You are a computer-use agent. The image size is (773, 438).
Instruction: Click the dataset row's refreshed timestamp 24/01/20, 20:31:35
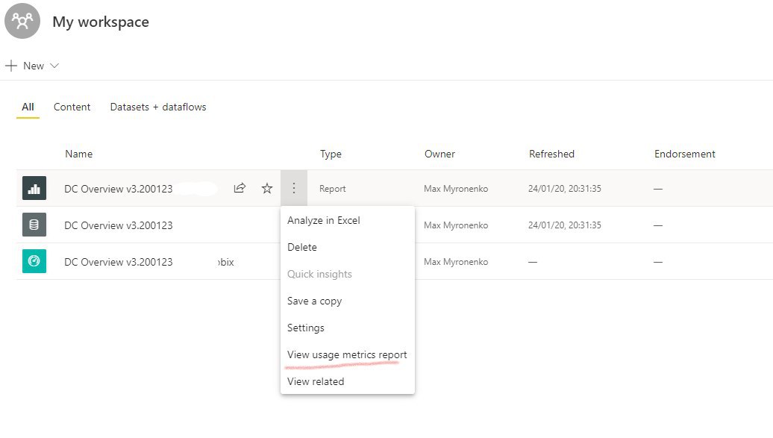coord(565,225)
